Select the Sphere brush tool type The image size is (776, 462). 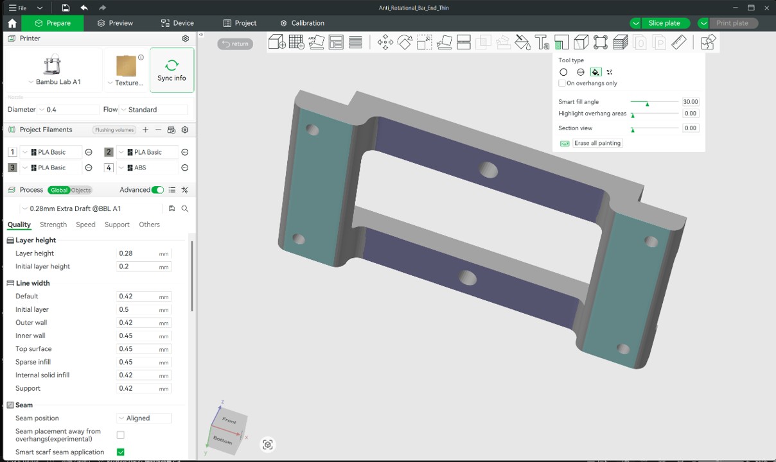click(580, 72)
